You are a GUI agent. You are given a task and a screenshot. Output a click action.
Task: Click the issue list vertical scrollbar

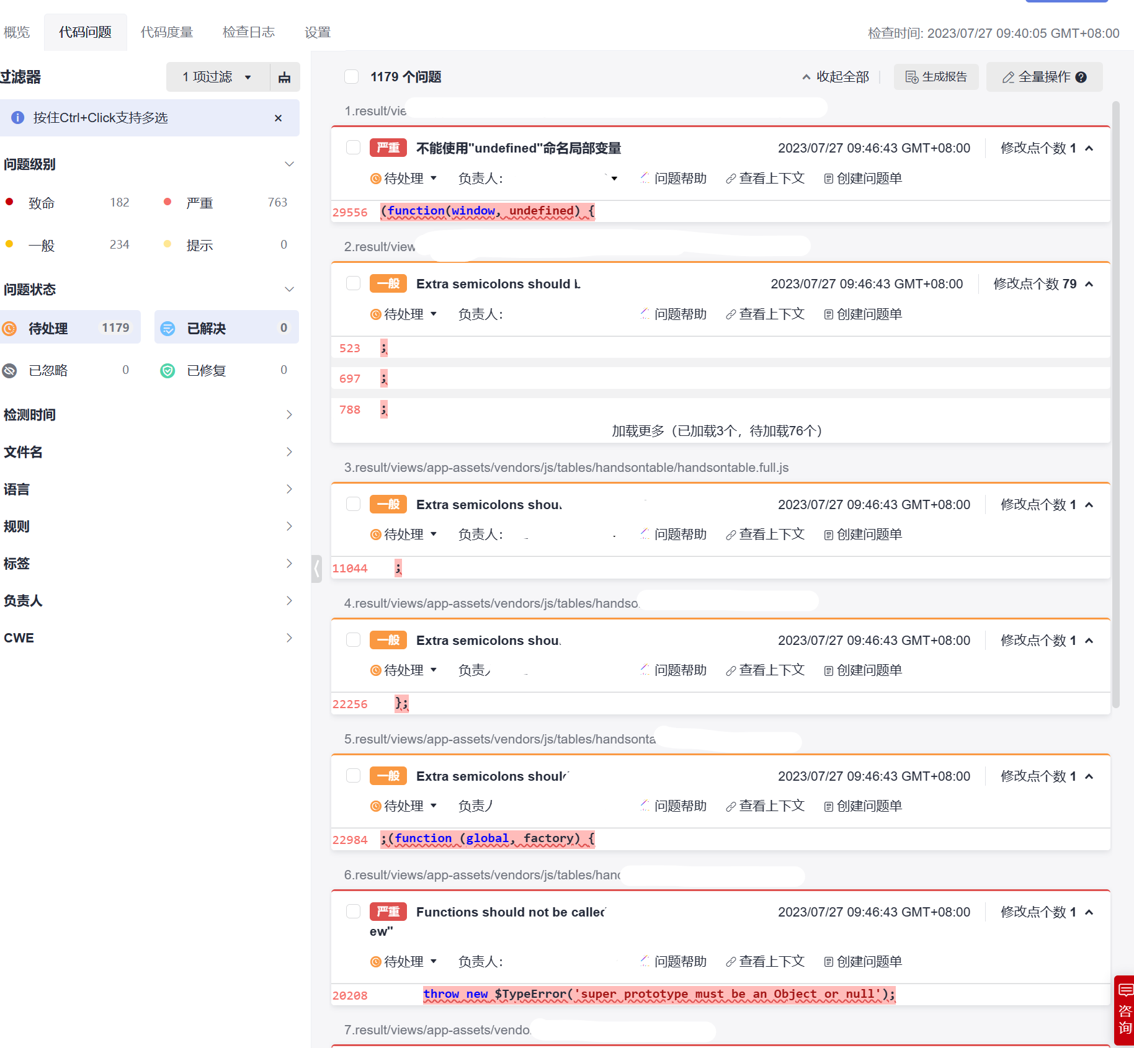1116,404
